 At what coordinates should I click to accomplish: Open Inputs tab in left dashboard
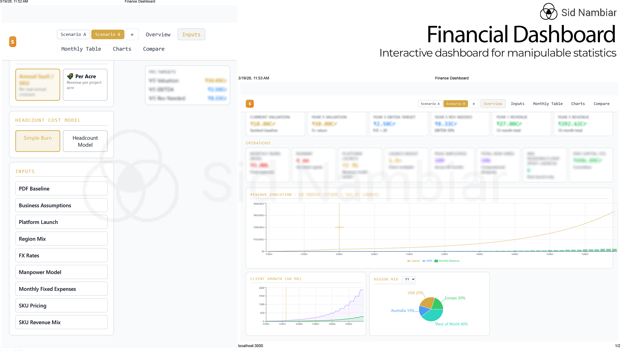(x=191, y=34)
